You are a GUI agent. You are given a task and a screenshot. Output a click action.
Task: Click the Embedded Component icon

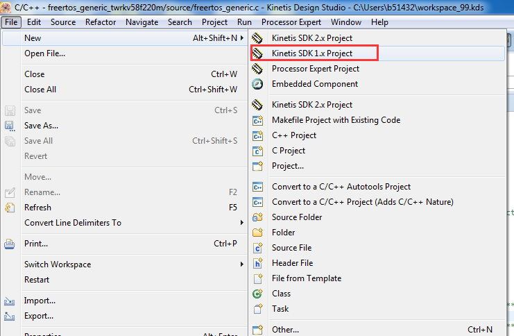click(257, 84)
